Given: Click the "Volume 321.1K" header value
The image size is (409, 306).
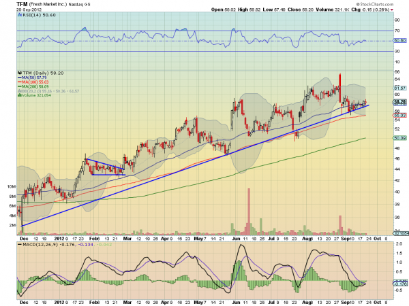Looking at the screenshot, I should click(x=333, y=10).
